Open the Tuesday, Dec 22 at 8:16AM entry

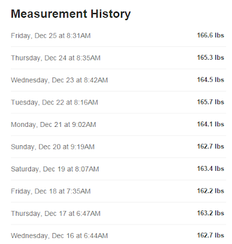tap(118, 102)
